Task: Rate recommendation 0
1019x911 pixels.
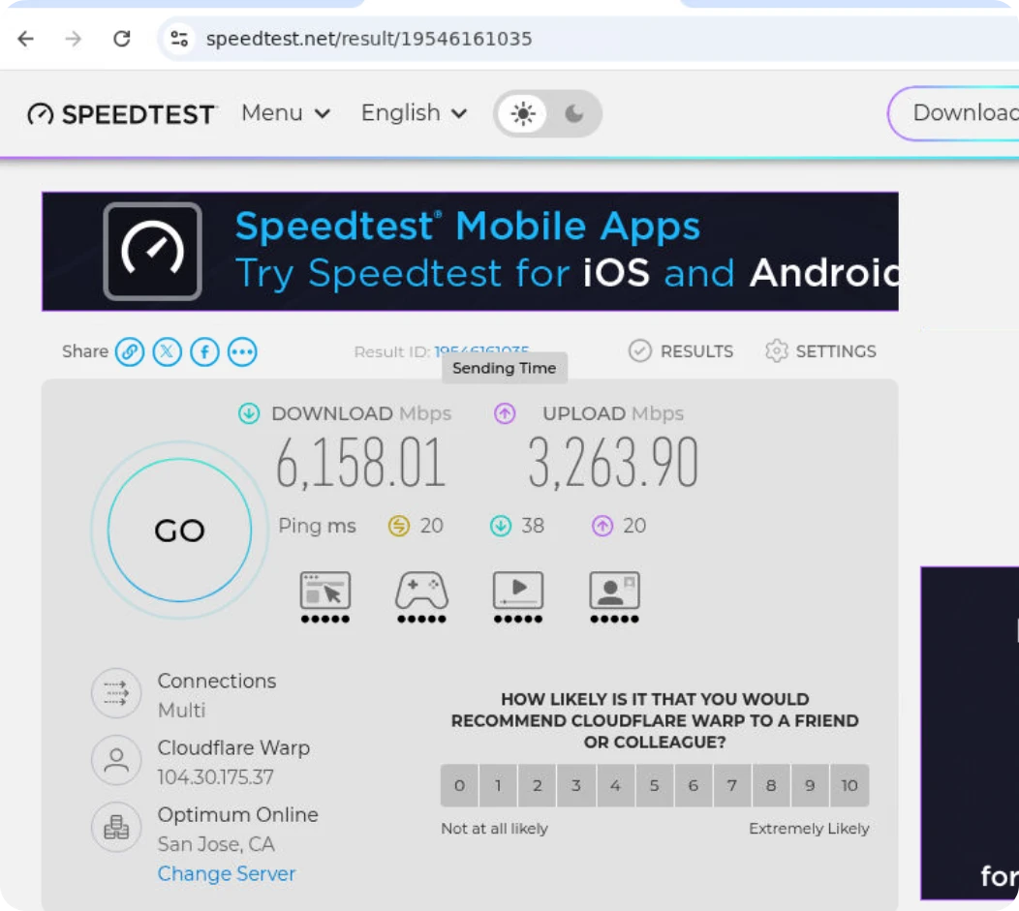Action: (459, 786)
